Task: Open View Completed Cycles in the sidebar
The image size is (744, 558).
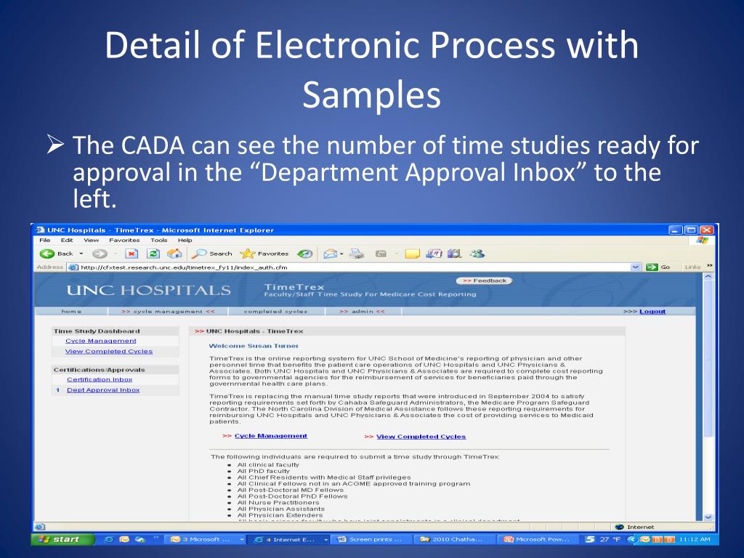Action: pos(109,351)
